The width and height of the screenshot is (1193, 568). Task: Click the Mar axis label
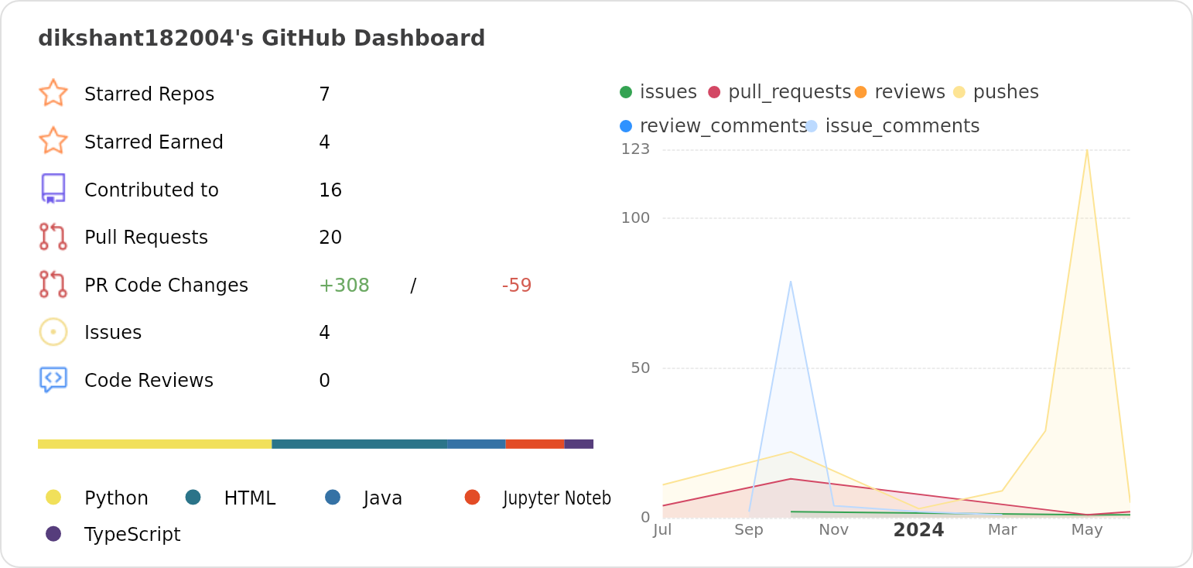(1002, 530)
